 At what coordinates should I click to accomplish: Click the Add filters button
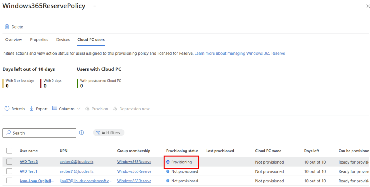[x=108, y=133]
